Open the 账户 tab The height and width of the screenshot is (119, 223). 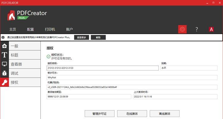[69, 29]
